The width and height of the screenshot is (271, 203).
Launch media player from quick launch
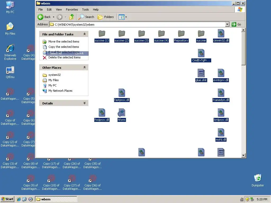(x=31, y=199)
